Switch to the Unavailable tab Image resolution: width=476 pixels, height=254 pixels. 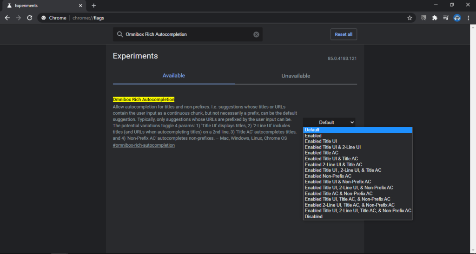point(296,76)
